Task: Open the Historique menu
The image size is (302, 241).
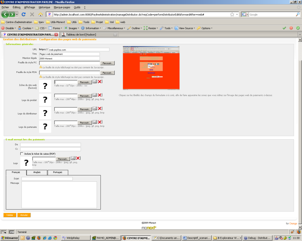Action: coord(44,7)
